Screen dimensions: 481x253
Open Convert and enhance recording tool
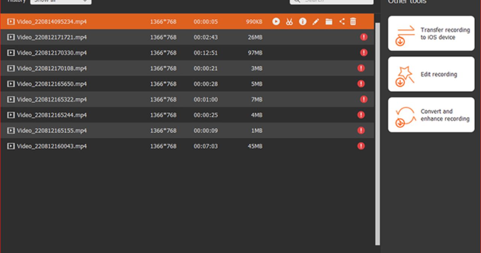(431, 115)
